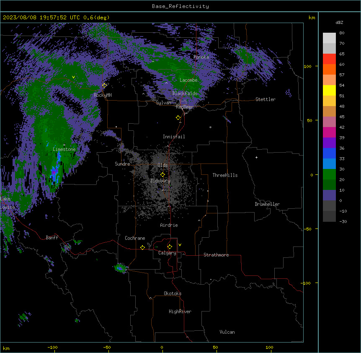Click the Ponoka city label

pos(201,57)
